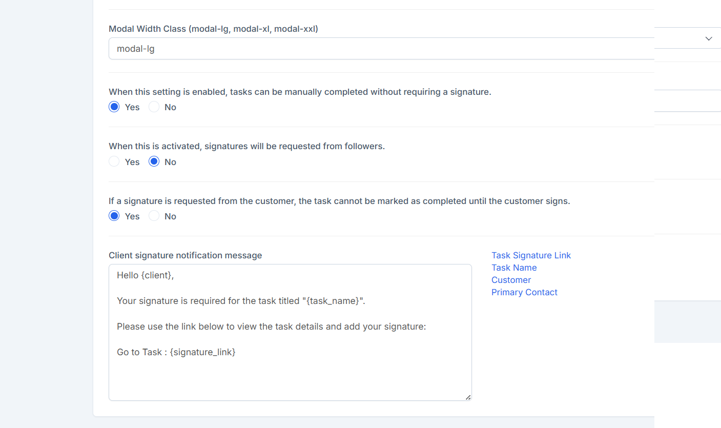This screenshot has height=428, width=721.
Task: Enable signature requests from followers with Yes
Action: pyautogui.click(x=114, y=162)
